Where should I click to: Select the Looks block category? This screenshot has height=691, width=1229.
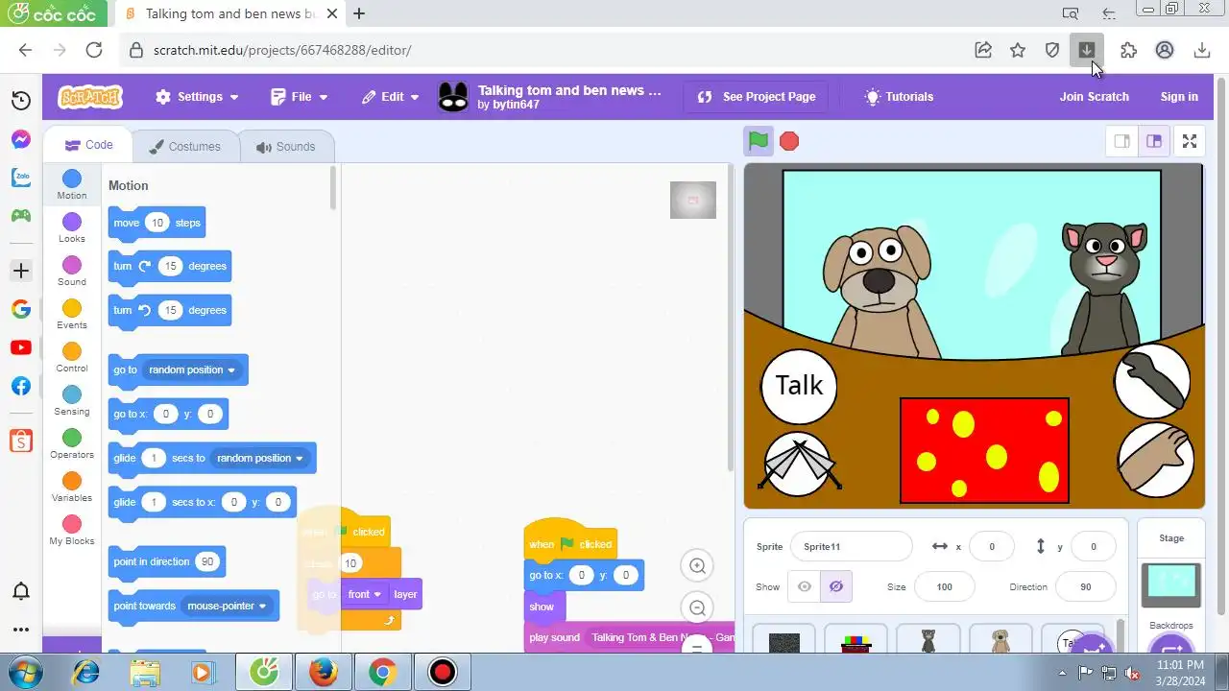[72, 228]
